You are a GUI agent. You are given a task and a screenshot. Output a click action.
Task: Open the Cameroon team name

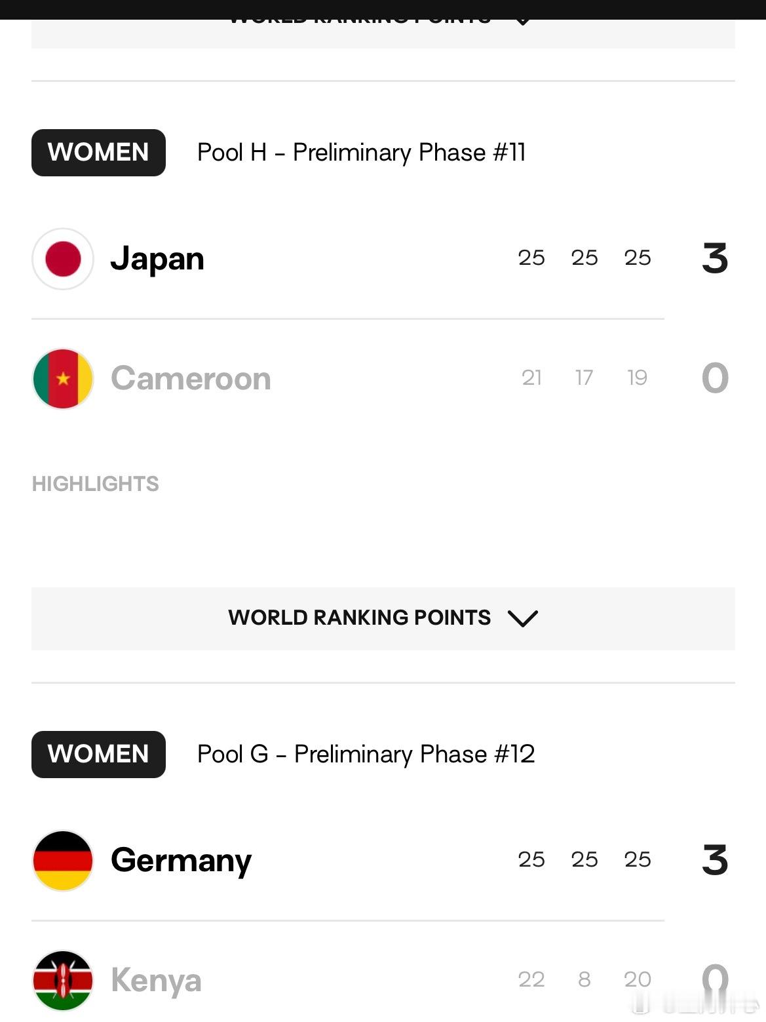coord(191,379)
